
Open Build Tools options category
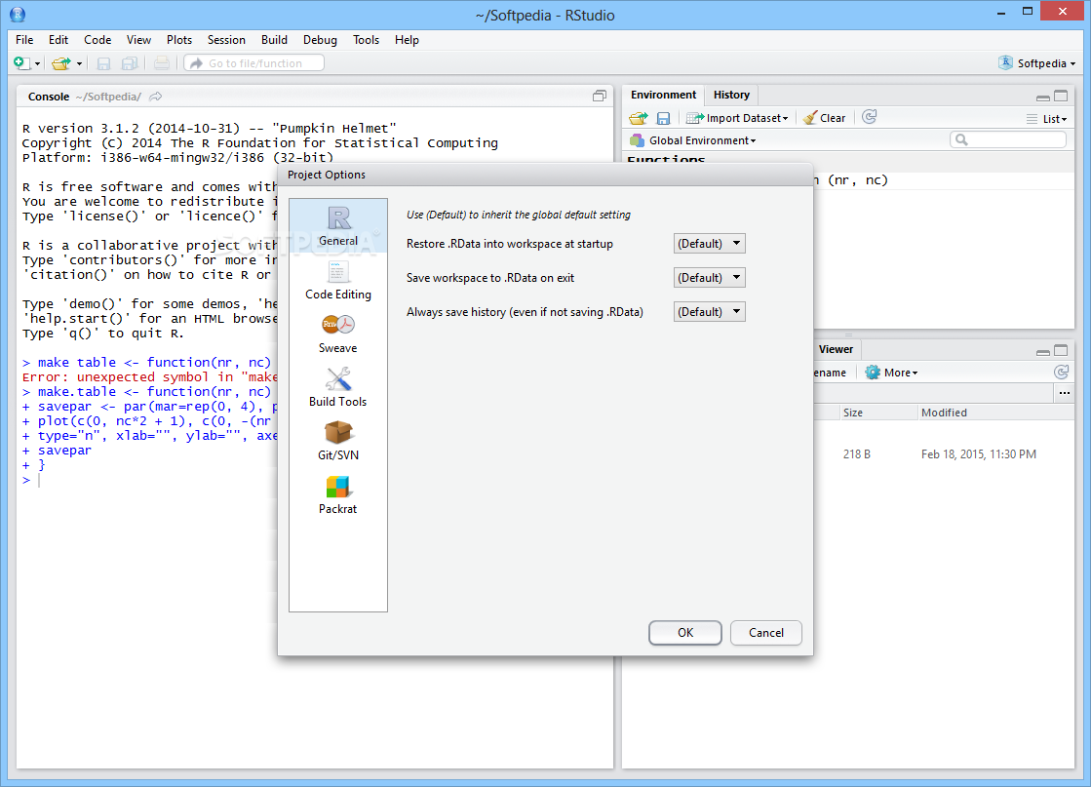tap(338, 387)
